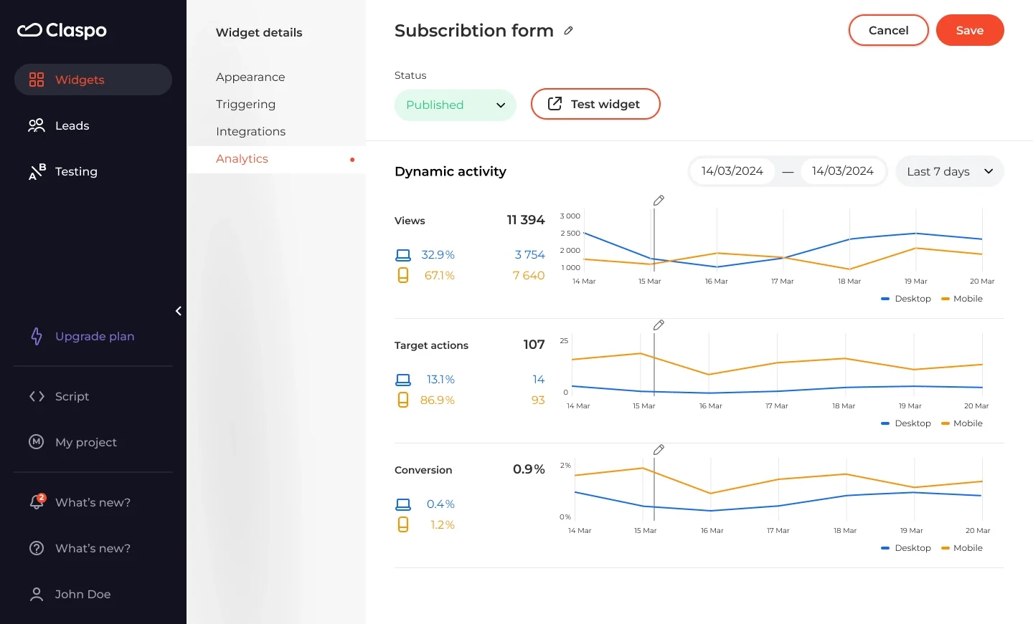Click the What's new bell icon

tap(36, 502)
